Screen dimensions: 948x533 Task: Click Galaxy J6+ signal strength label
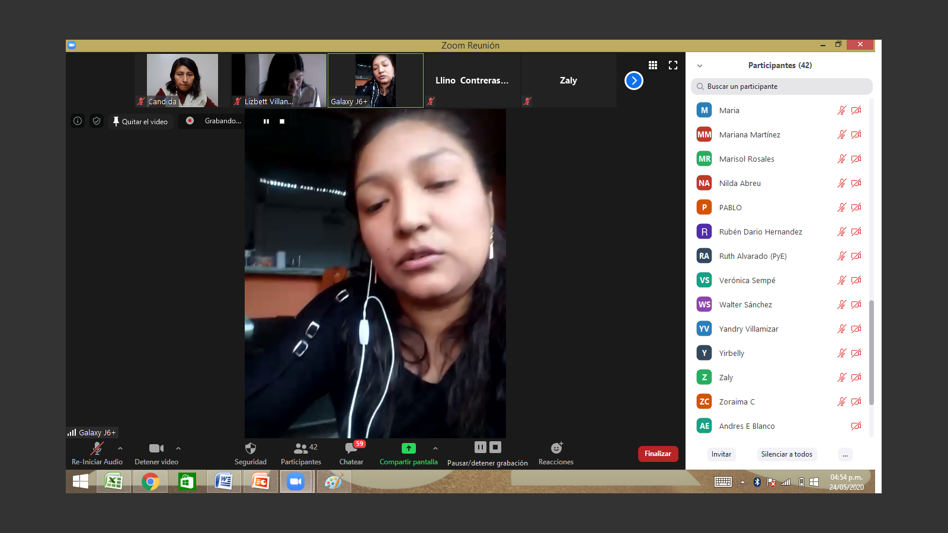point(92,433)
